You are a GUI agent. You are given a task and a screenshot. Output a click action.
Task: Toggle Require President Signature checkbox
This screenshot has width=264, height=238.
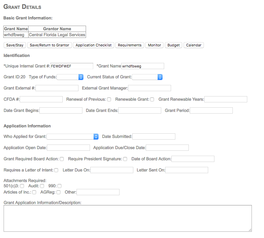point(125,159)
